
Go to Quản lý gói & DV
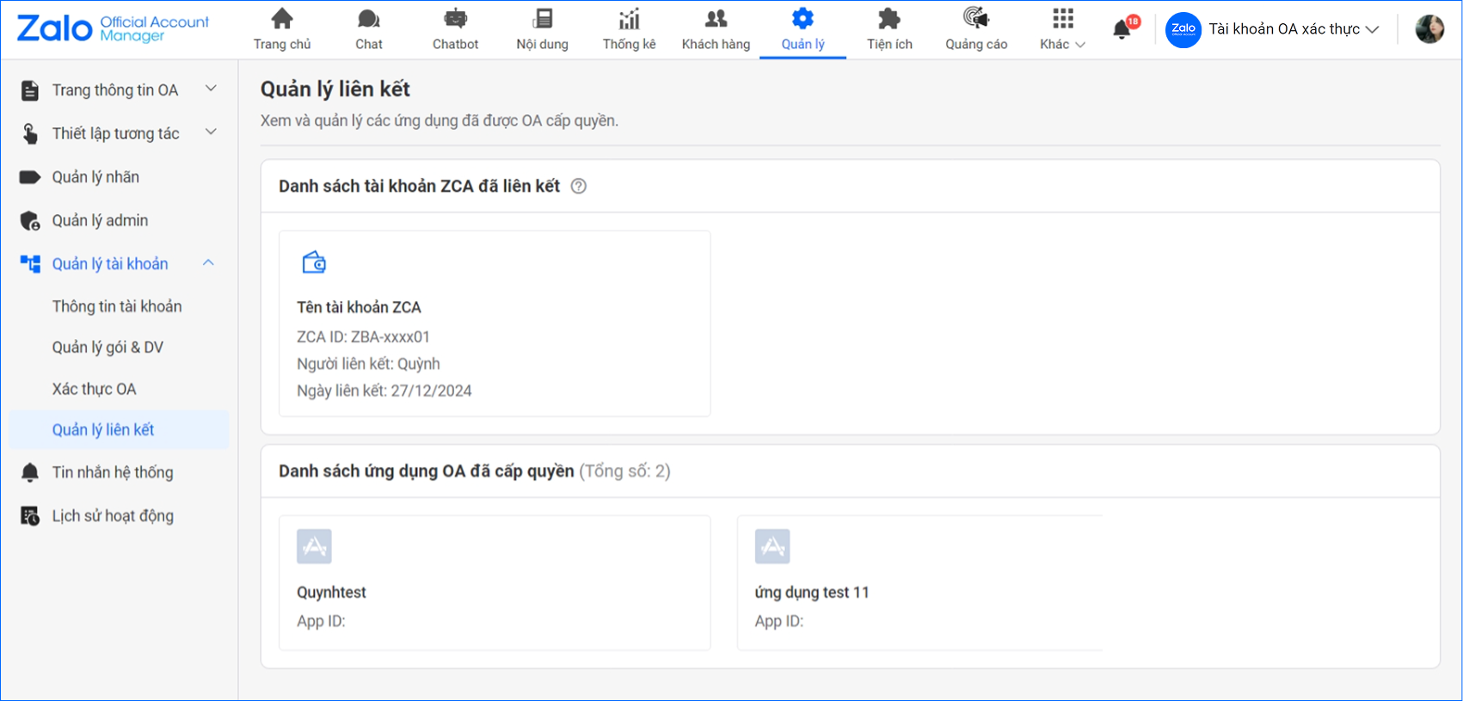point(108,347)
